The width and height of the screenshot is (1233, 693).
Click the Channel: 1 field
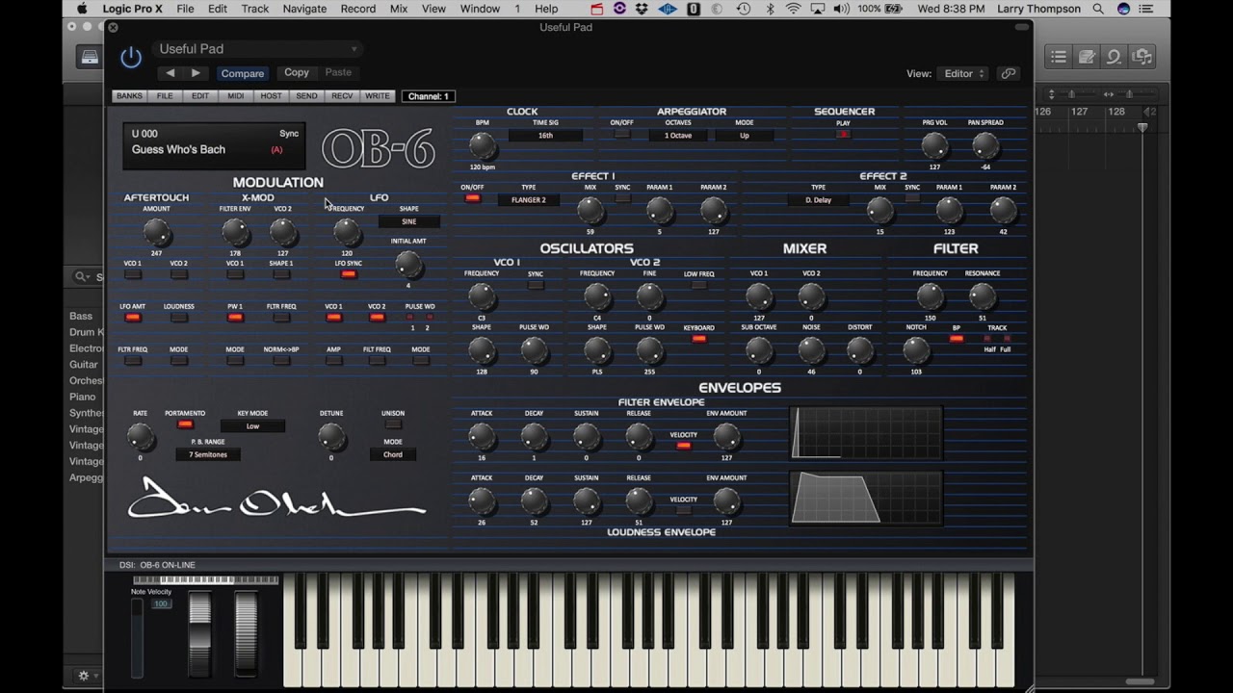pos(429,96)
